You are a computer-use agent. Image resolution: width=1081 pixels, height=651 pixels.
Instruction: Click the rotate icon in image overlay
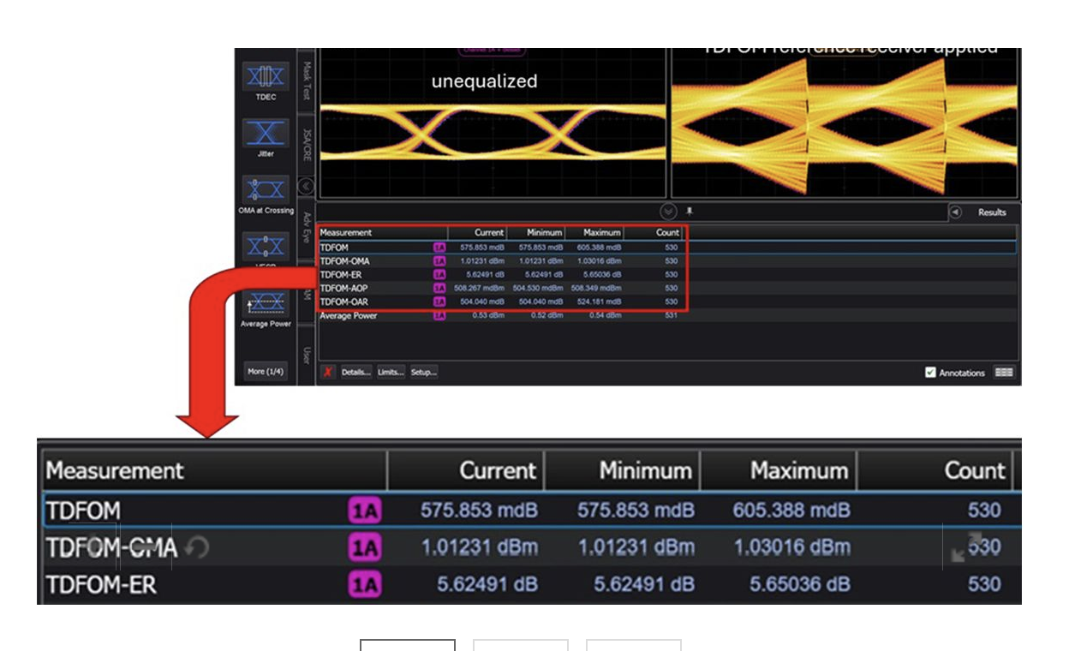point(197,547)
